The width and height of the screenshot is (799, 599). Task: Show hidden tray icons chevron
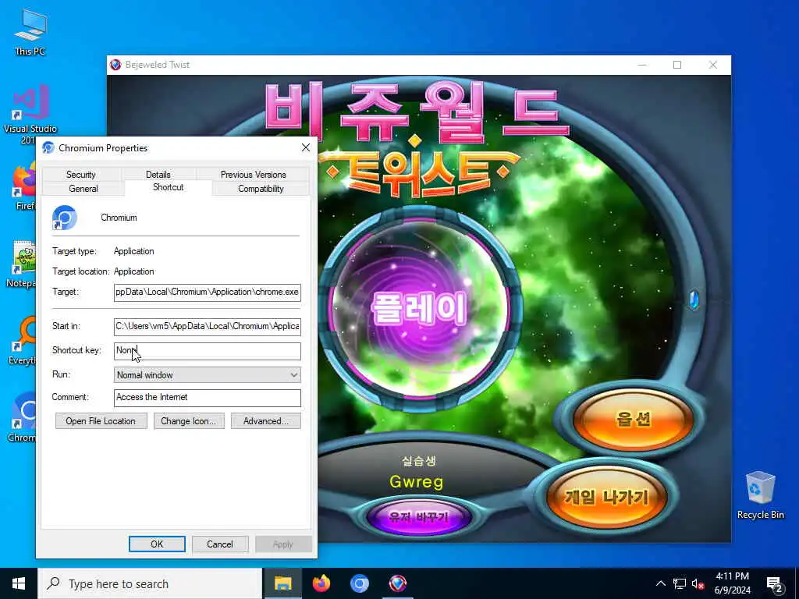[x=660, y=583]
